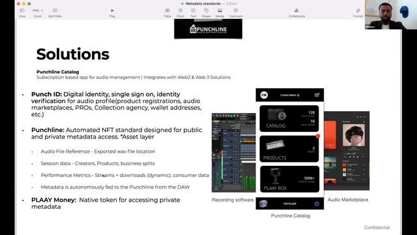Screen dimensions: 417x235
Task: Click the 150 PLAAY balance label
Action: [289, 204]
